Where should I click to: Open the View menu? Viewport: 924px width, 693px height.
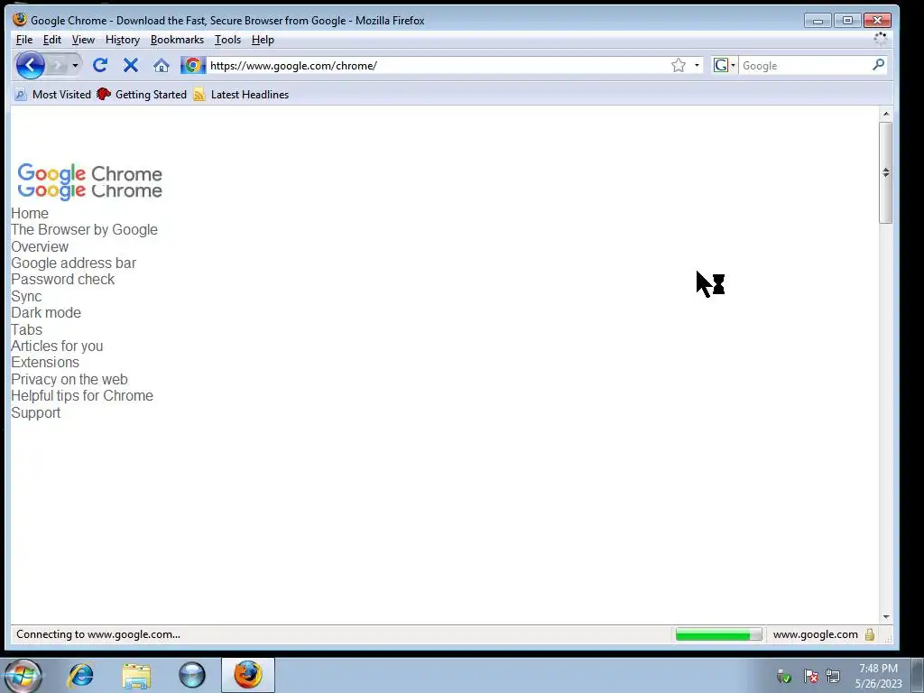(x=83, y=40)
